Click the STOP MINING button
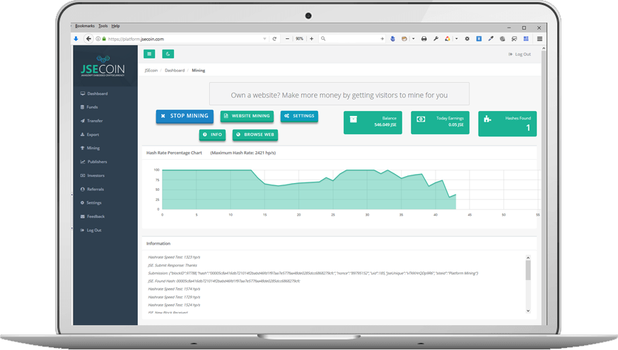 tap(185, 116)
